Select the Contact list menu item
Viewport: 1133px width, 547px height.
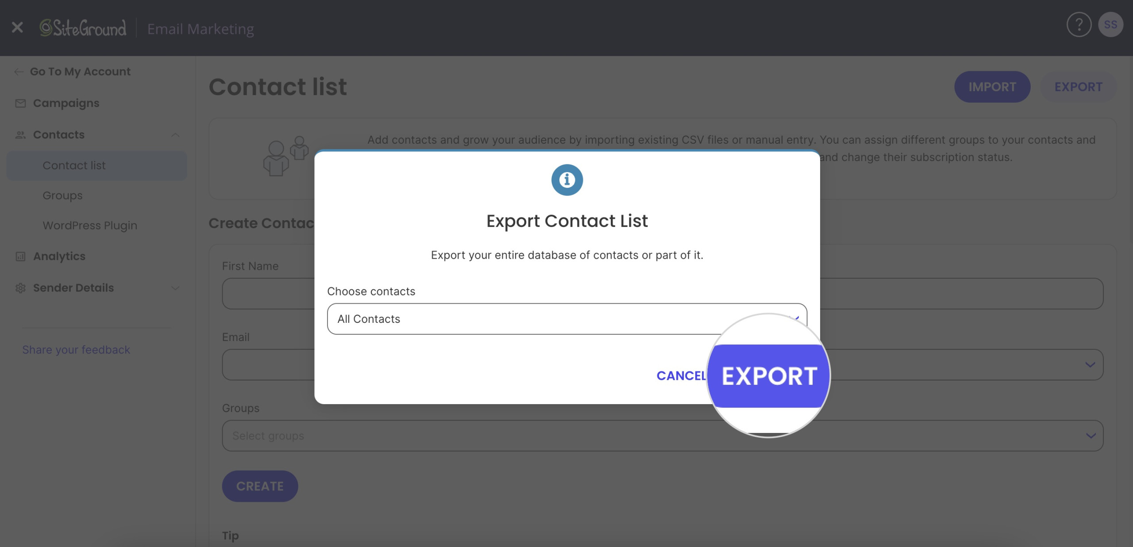[74, 164]
